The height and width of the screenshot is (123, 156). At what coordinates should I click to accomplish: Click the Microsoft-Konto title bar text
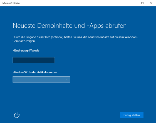point(11,3)
